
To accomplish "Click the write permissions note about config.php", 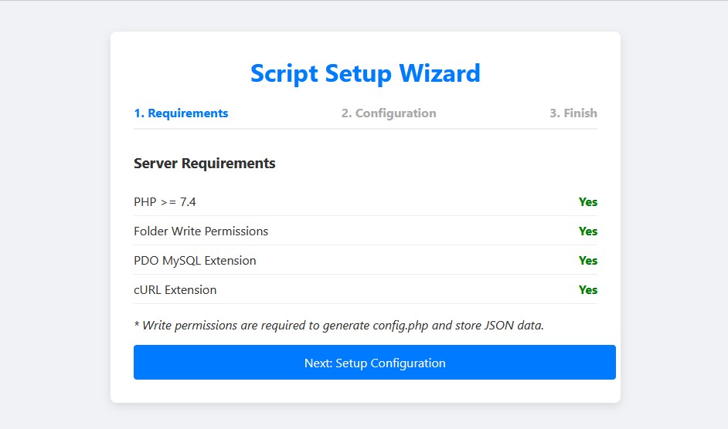I will [x=339, y=325].
